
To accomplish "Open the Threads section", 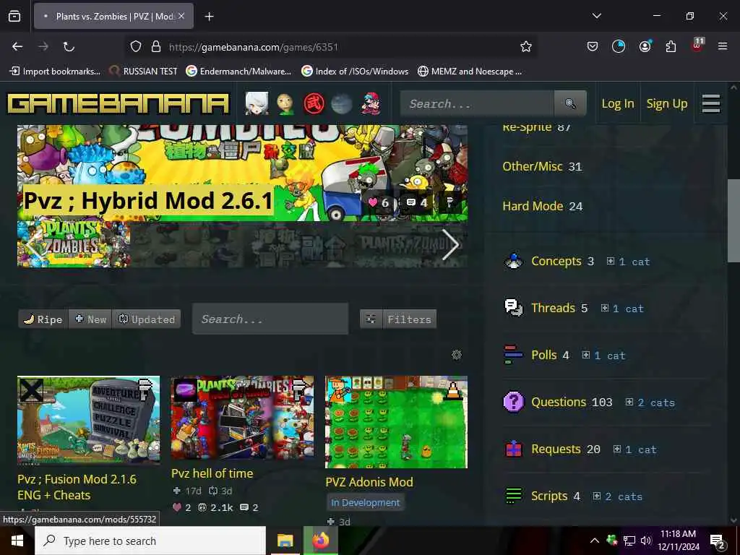I will (553, 308).
